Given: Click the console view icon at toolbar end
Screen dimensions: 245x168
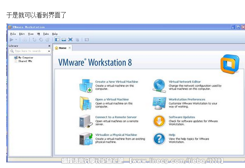Looking at the screenshot, I should tap(87, 40).
